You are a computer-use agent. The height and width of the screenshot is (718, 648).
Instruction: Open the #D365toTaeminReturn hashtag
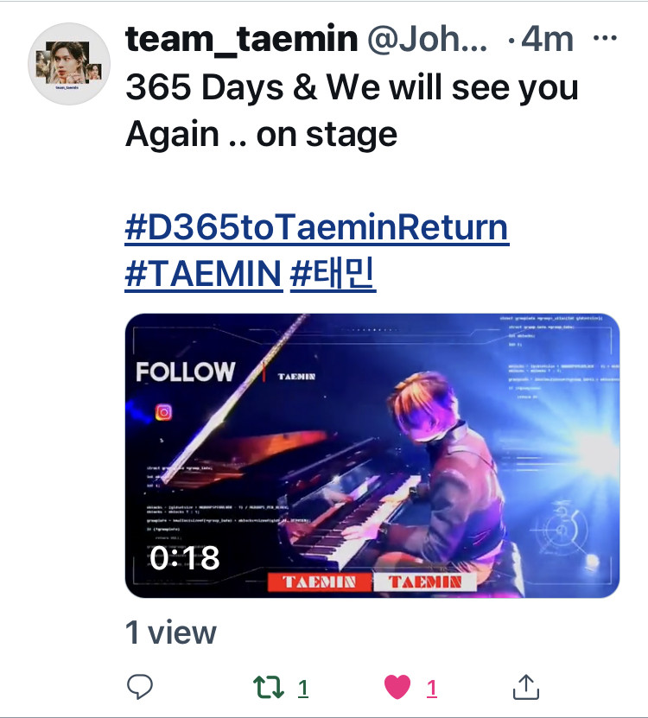point(316,226)
